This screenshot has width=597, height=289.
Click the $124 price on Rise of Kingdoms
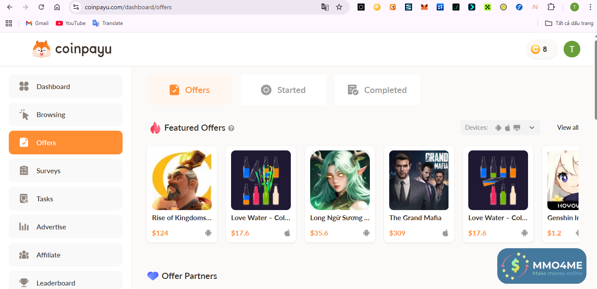[160, 233]
